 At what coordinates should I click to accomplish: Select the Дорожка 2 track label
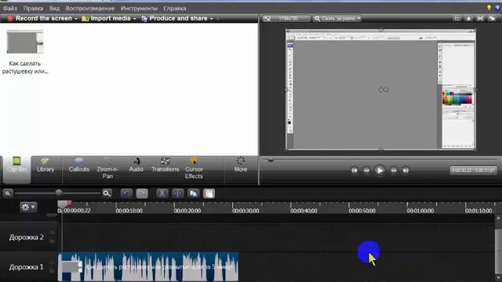[26, 237]
